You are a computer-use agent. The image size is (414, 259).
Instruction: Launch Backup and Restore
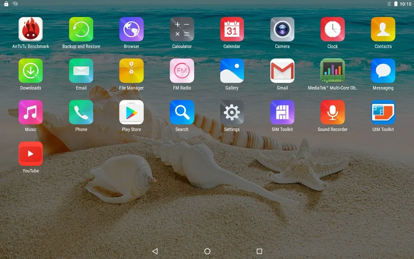click(x=81, y=29)
